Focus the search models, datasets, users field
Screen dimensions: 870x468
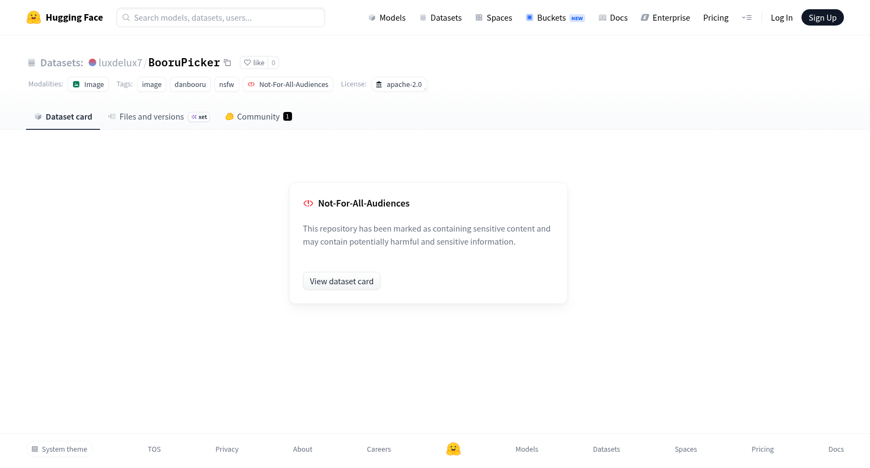pos(221,17)
